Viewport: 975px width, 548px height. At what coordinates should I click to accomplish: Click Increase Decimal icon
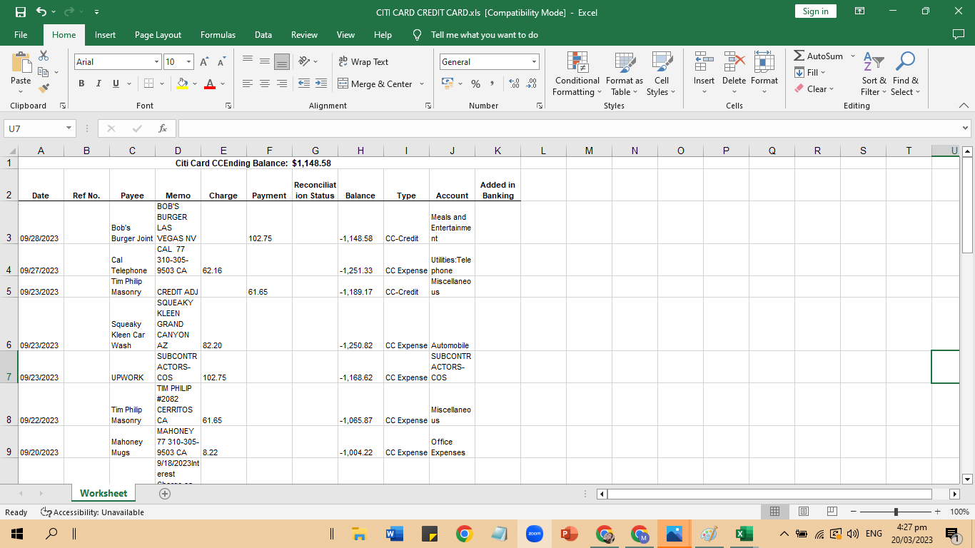(x=514, y=83)
